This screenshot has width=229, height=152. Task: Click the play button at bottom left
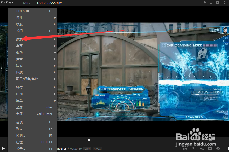pos(3,148)
